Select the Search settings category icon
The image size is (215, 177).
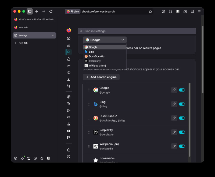(69, 52)
